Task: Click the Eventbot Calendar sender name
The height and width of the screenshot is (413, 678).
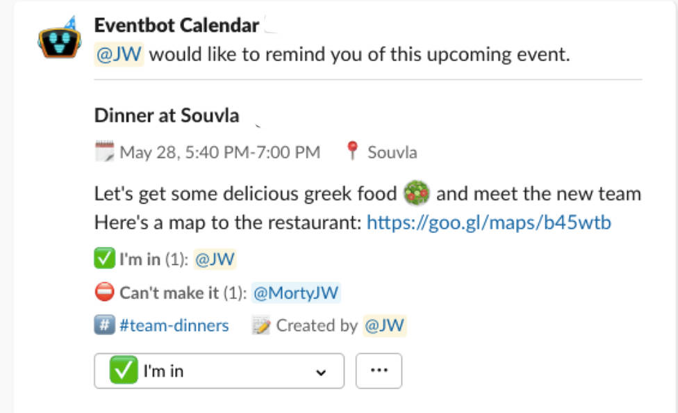Action: click(x=176, y=26)
